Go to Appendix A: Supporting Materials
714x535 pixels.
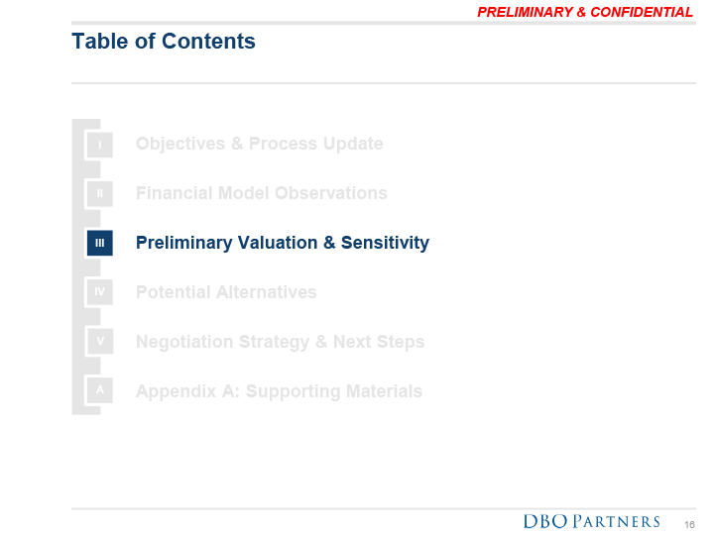(279, 391)
